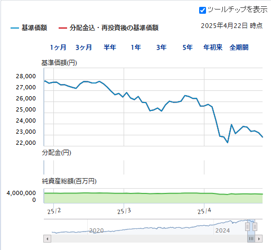The image size is (271, 250).
Task: Click the right range selector handle
Action: (x=255, y=227)
